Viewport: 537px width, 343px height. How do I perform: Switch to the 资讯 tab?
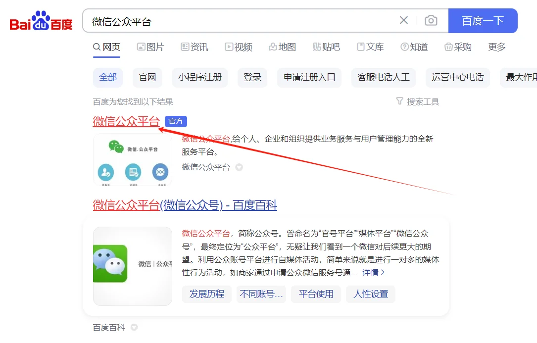(194, 47)
